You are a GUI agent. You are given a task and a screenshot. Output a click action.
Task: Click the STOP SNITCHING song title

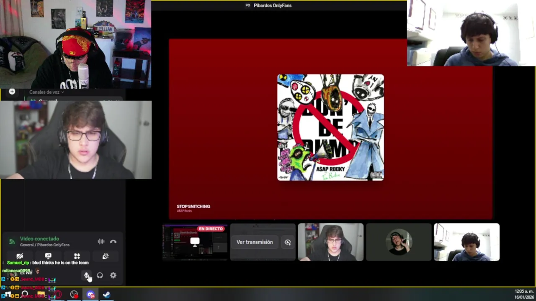coord(193,206)
